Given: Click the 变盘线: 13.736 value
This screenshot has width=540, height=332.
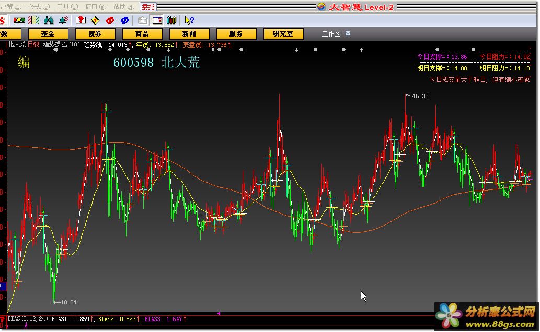Looking at the screenshot, I should click(207, 45).
